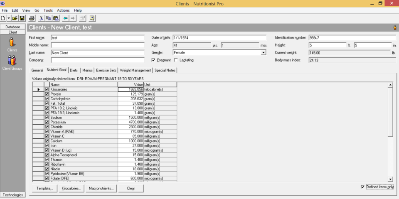Click the Help question mark icon
Screen dimensions: 399x199
tap(92, 18)
